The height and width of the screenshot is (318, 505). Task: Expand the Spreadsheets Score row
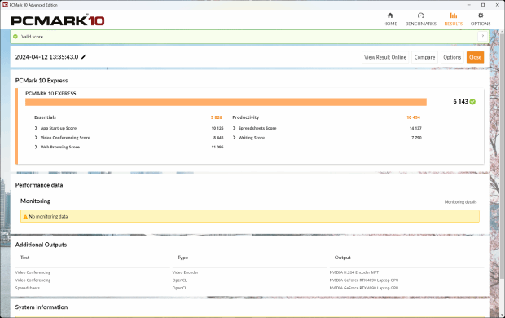pos(234,128)
